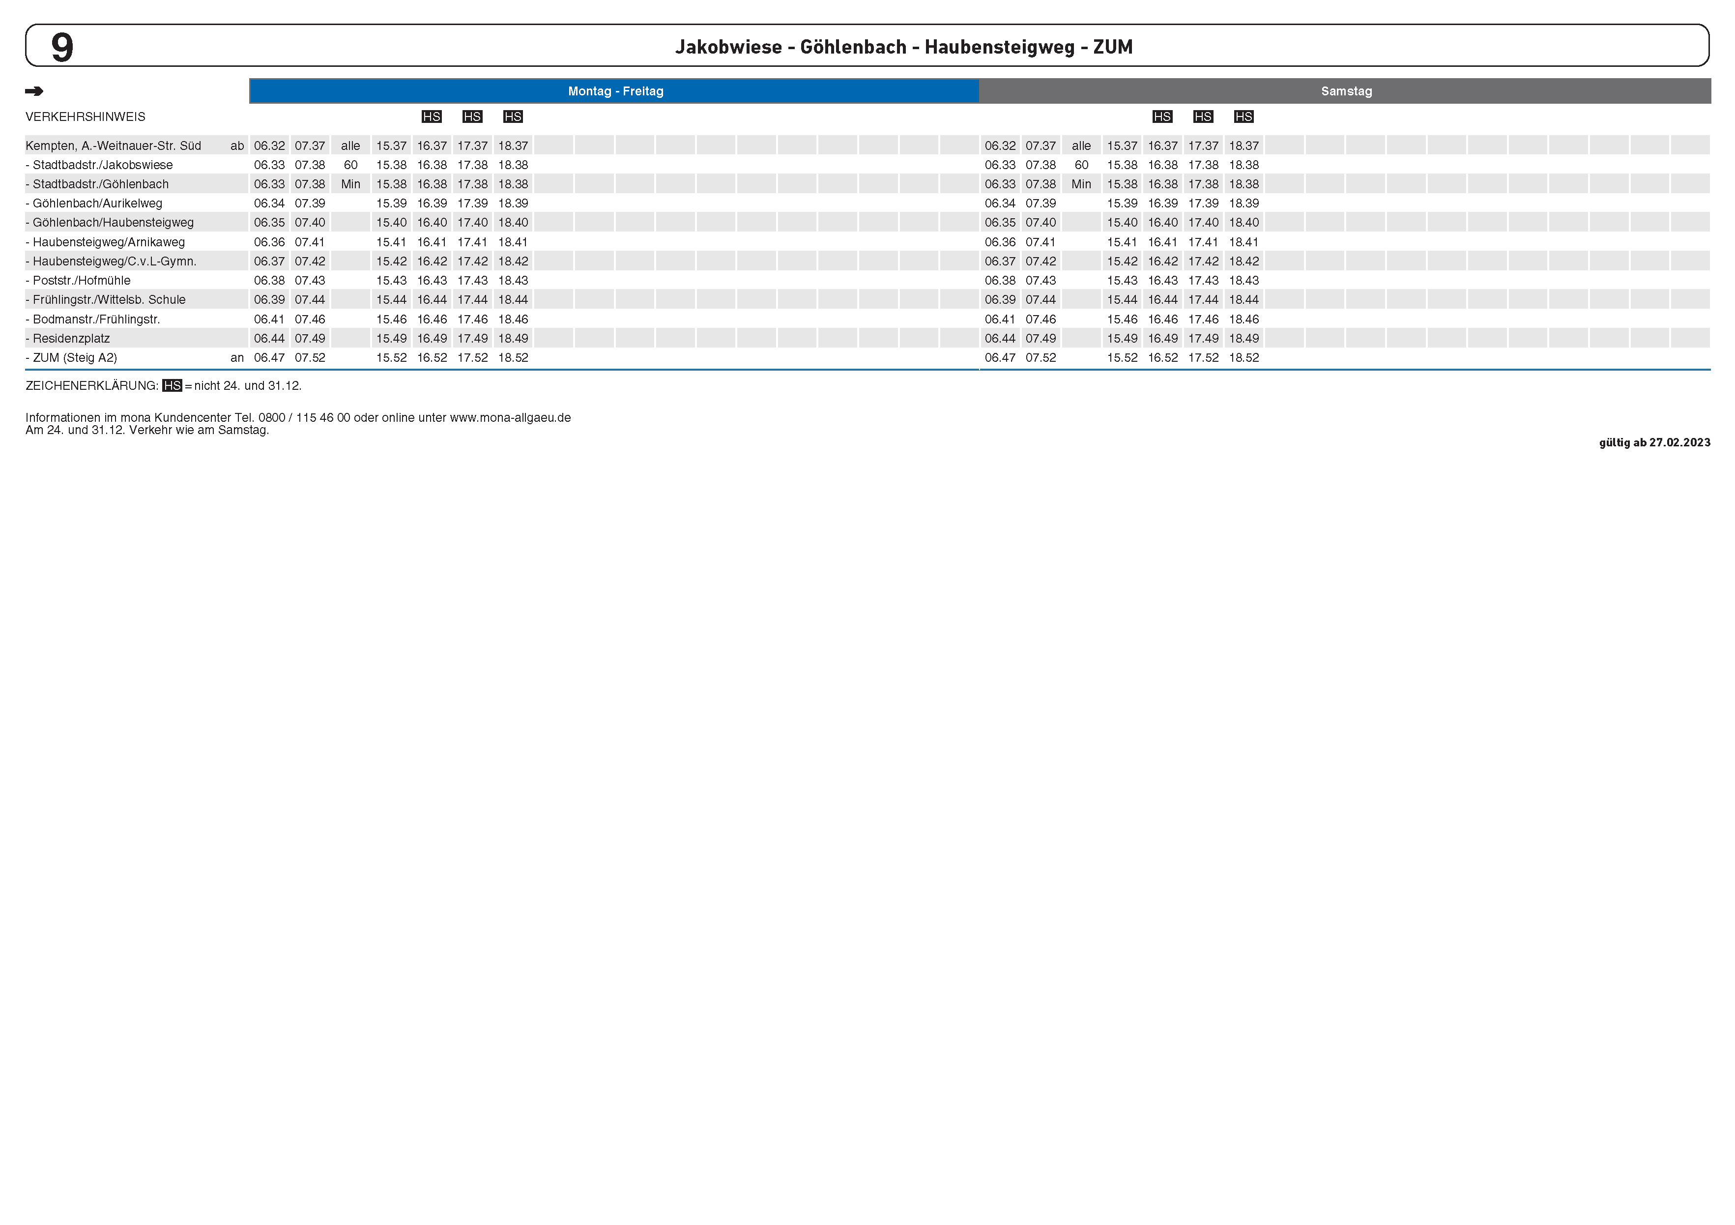
Task: Click the HS marker above 16.37 under Montag - Freitag
Action: click(x=432, y=117)
